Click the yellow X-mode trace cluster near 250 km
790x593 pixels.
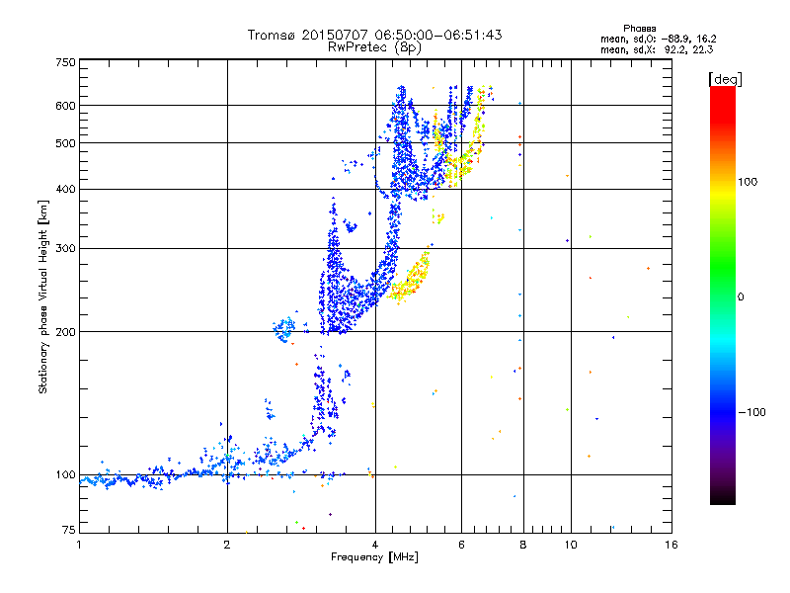point(410,279)
